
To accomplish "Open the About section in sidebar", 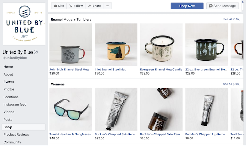I will [8, 74].
